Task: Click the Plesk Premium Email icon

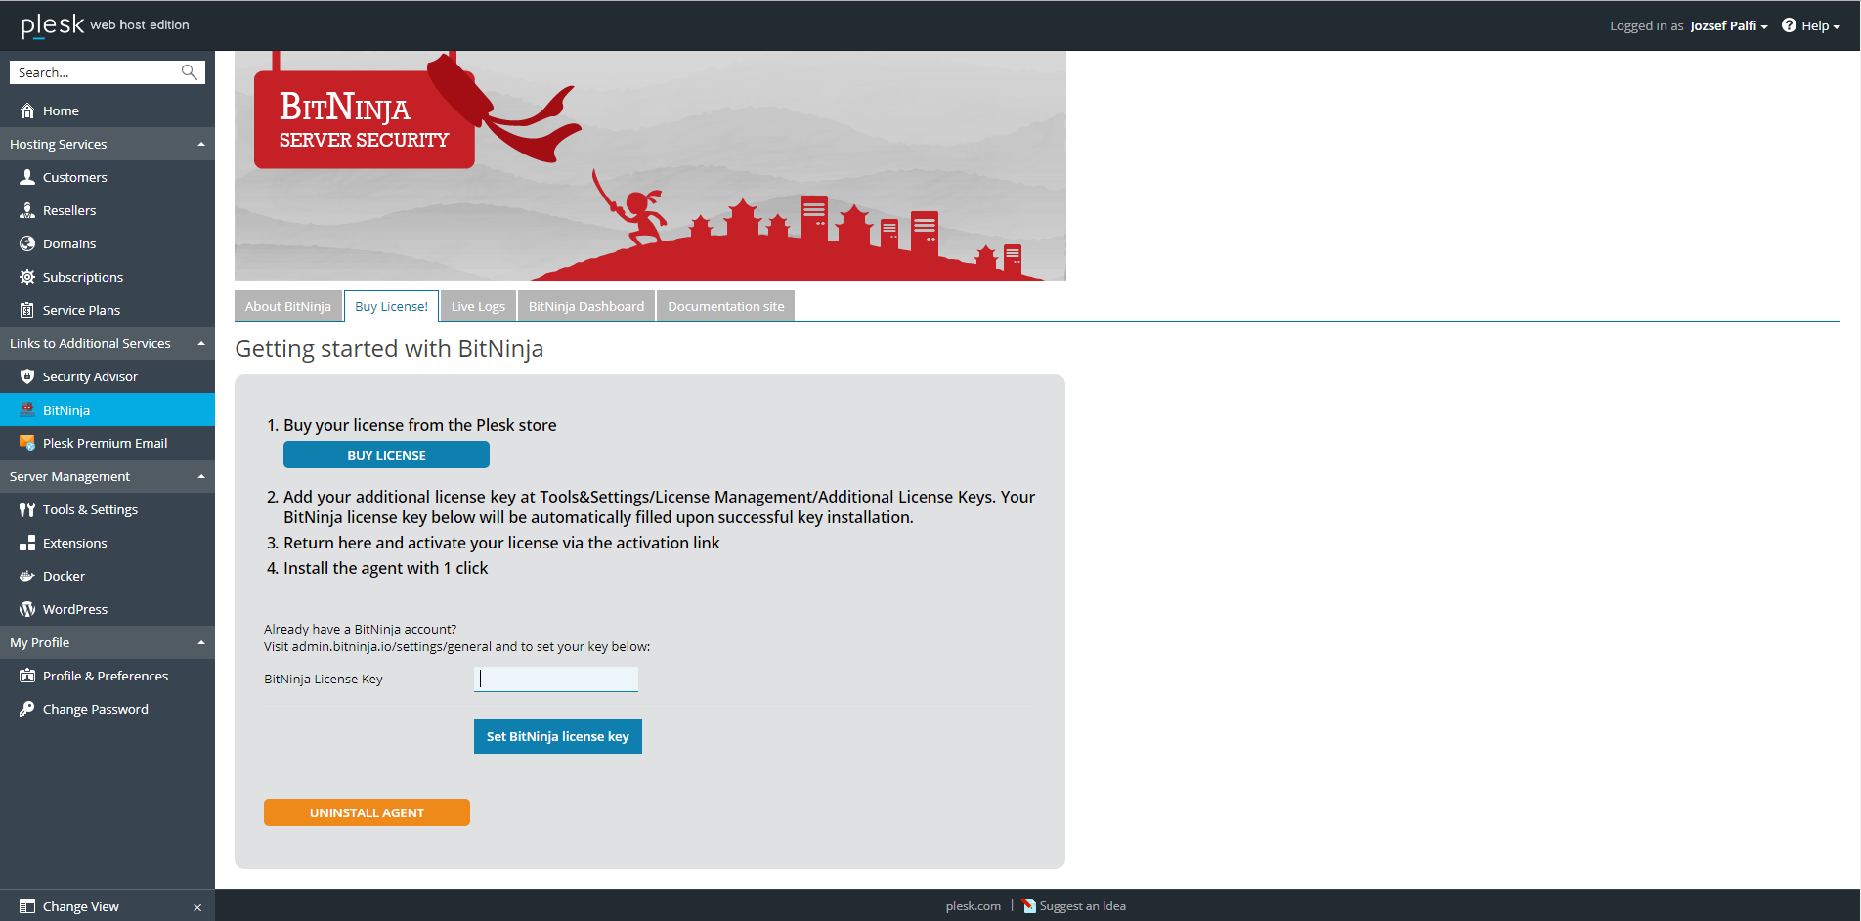Action: point(27,443)
